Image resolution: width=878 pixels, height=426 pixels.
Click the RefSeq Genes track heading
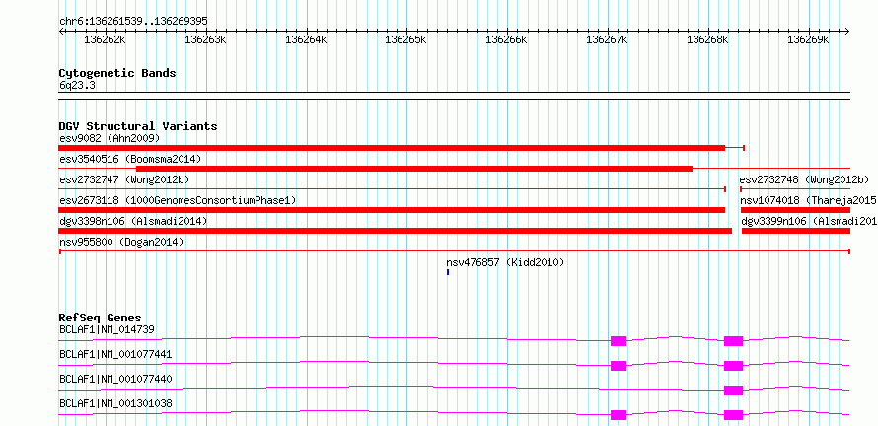[x=101, y=319]
